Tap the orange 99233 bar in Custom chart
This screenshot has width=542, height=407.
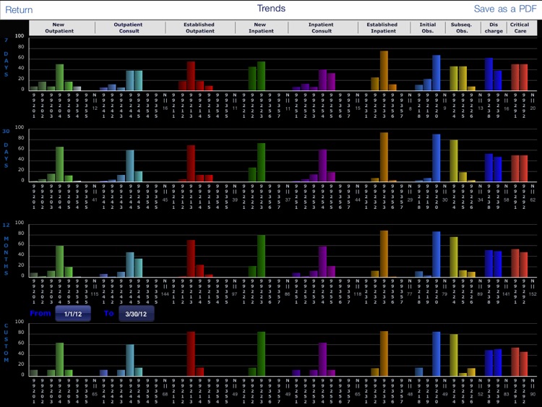click(x=384, y=354)
